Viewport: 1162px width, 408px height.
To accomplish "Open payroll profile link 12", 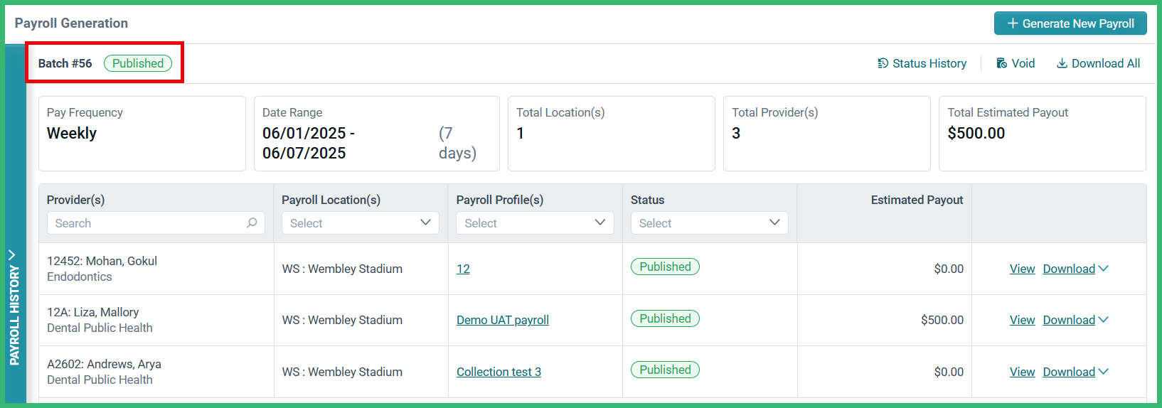I will [x=463, y=269].
